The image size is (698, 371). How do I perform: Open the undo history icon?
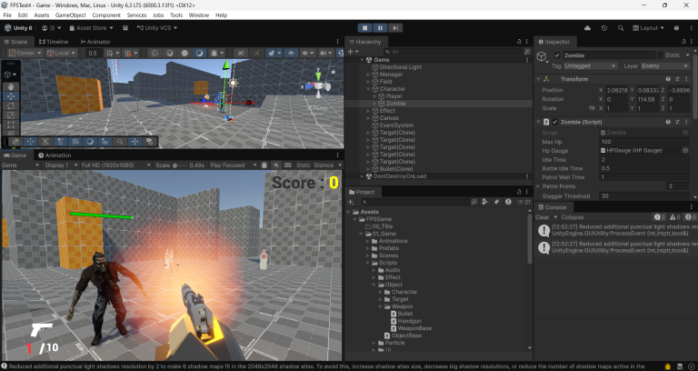click(x=604, y=27)
